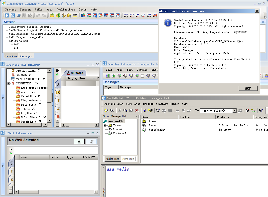Viewport: 268px width, 197px height.
Task: Click the INFO import icon
Action: 126,15
